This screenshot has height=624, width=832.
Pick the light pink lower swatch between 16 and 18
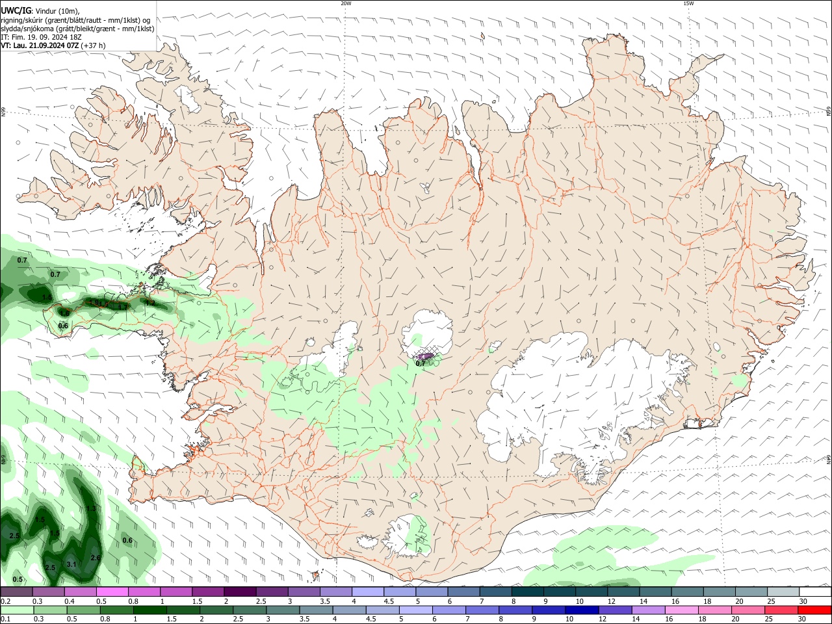tap(682, 610)
